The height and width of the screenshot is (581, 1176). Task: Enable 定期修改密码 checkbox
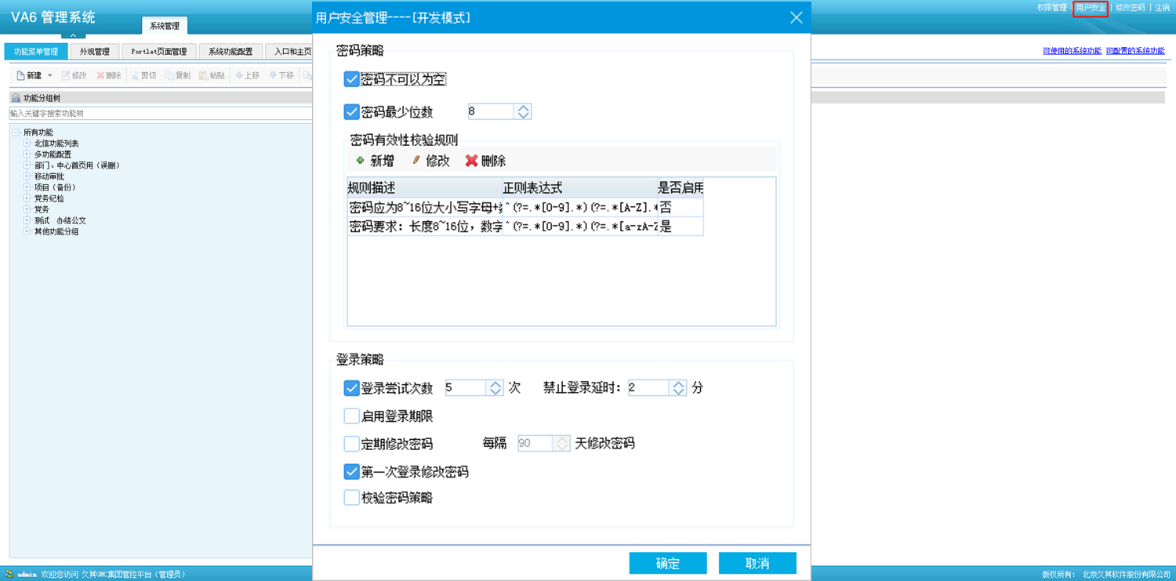pos(351,444)
